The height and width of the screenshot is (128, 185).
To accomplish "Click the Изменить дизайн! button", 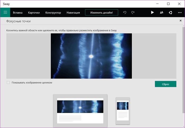I will [x=101, y=12].
